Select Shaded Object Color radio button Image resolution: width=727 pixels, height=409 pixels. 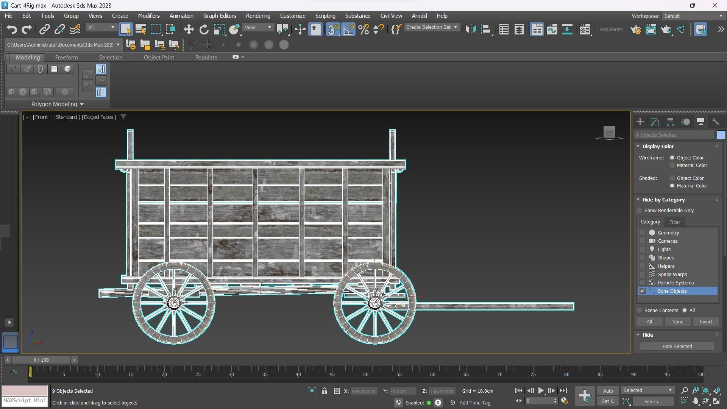pos(672,178)
